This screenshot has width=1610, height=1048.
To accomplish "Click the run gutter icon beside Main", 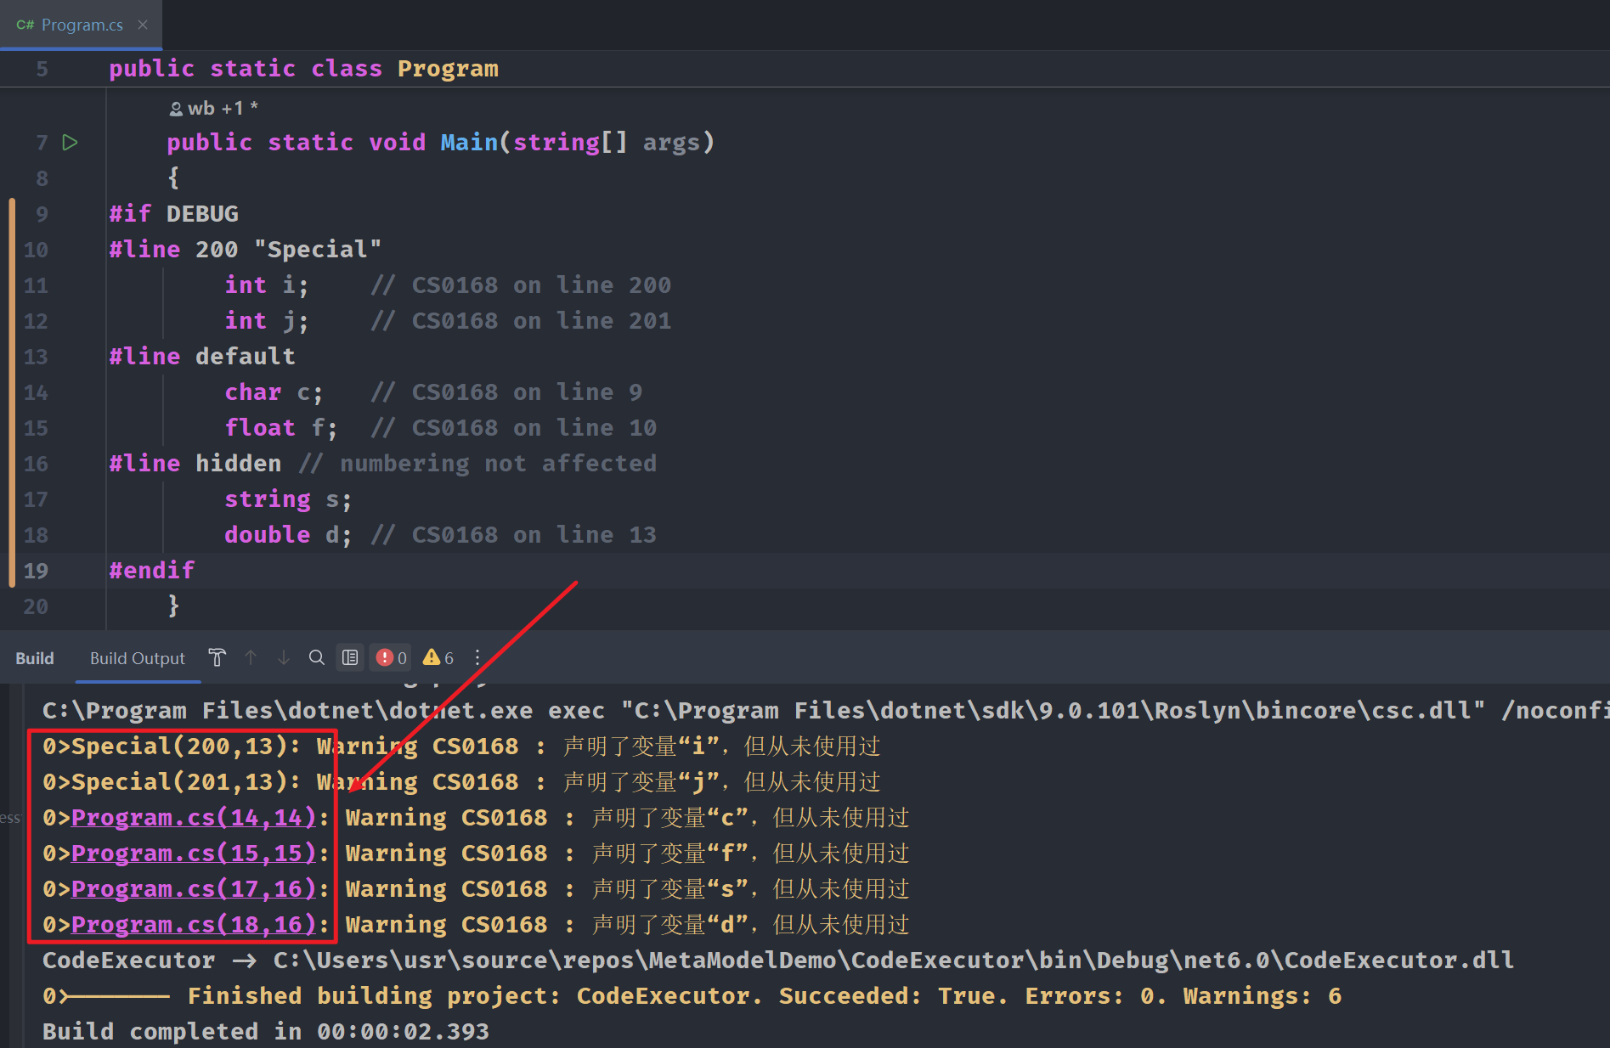I will 71,143.
